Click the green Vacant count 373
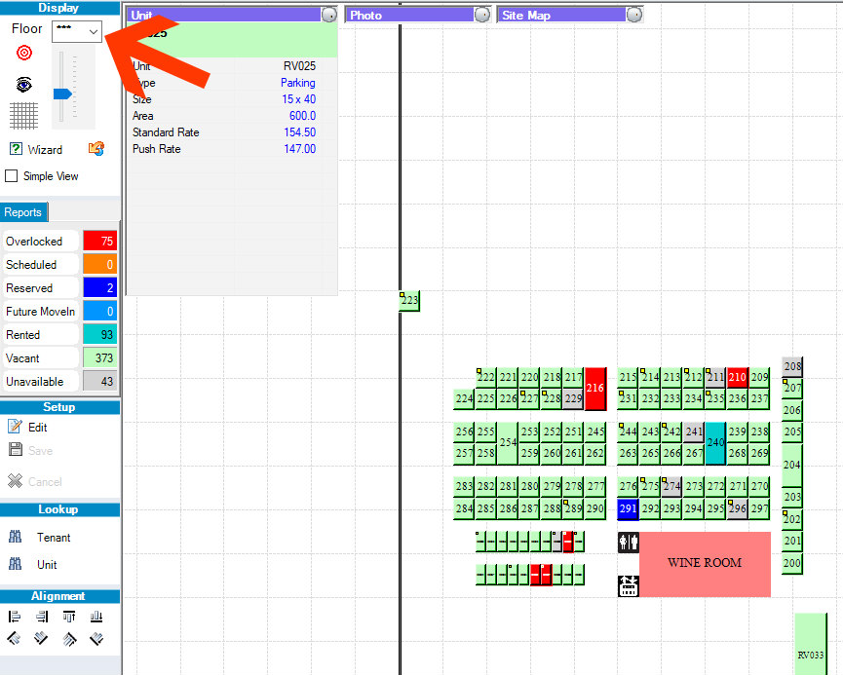 (x=100, y=357)
